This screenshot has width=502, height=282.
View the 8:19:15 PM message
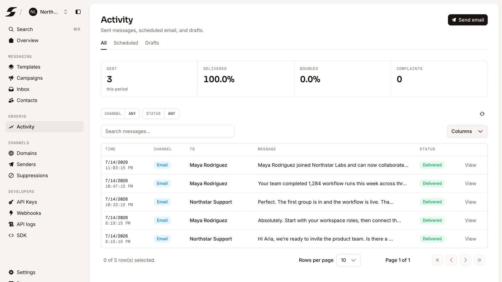click(470, 221)
